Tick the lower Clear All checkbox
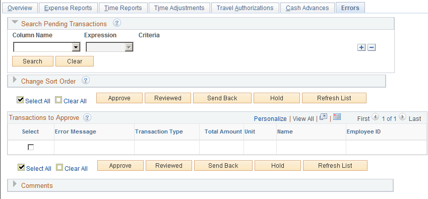This screenshot has height=199, width=428. pyautogui.click(x=59, y=168)
